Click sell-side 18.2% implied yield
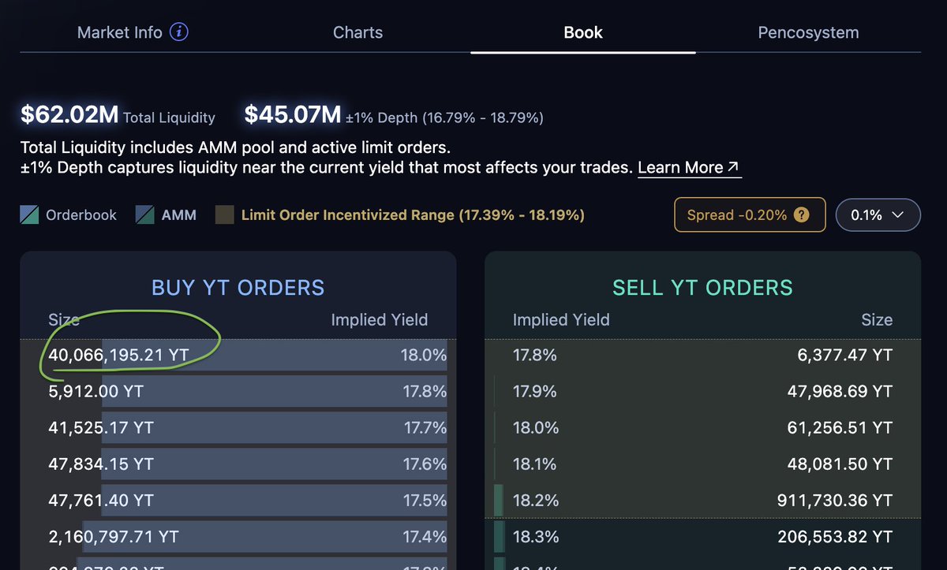Image resolution: width=947 pixels, height=570 pixels. pyautogui.click(x=536, y=500)
